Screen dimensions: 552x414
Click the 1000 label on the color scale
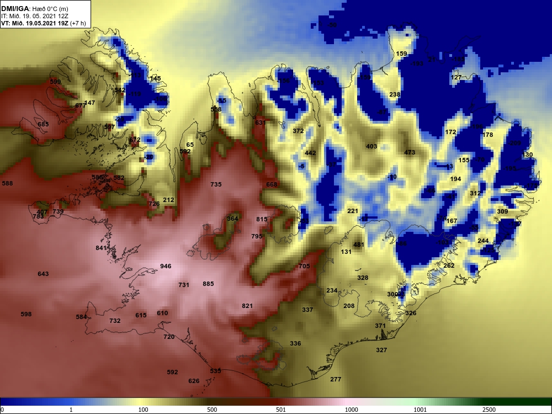[x=351, y=410]
